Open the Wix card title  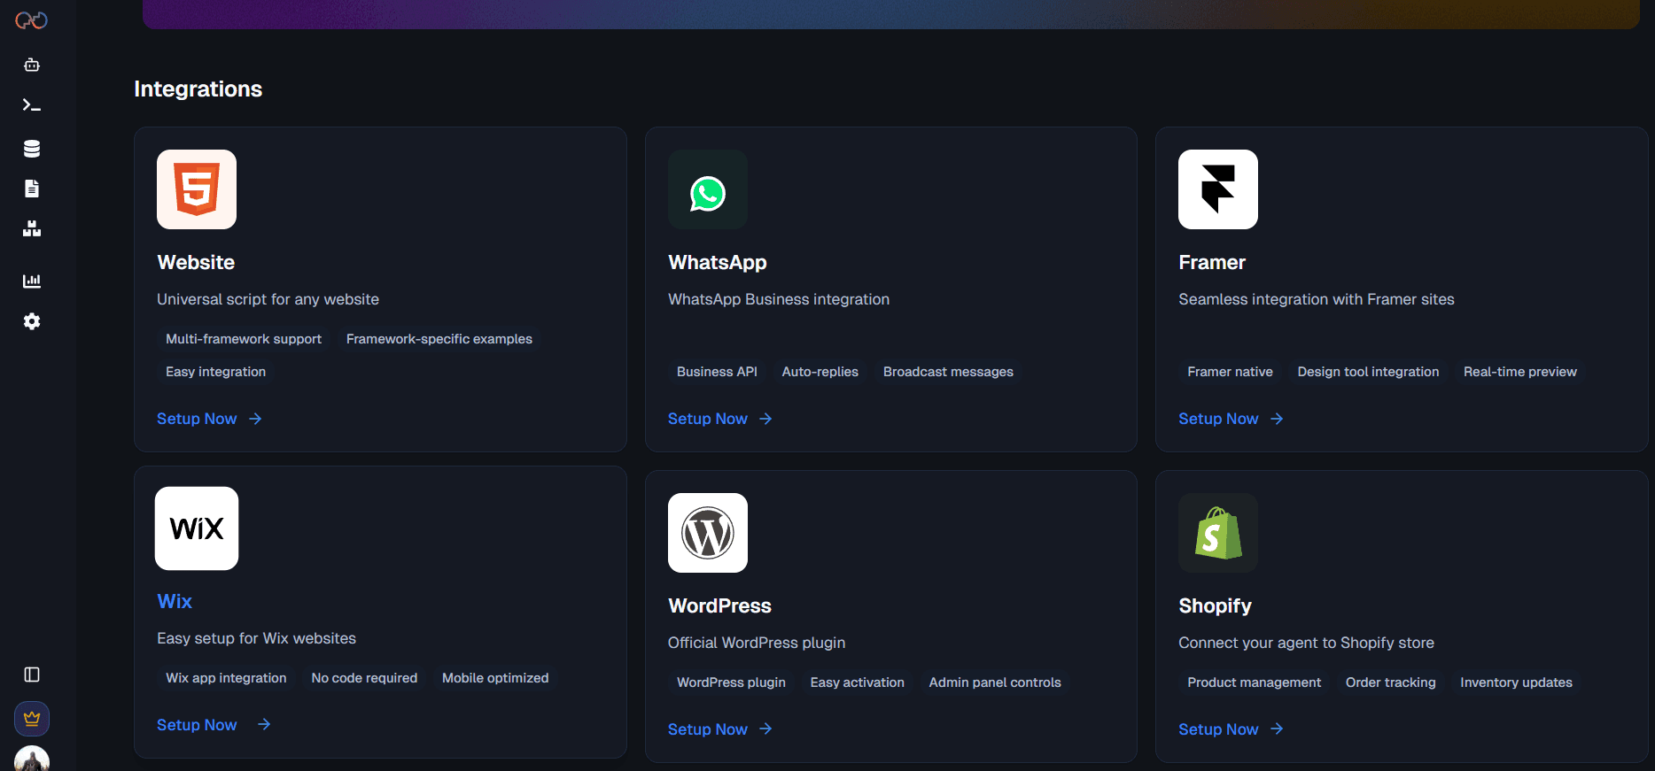click(x=175, y=602)
